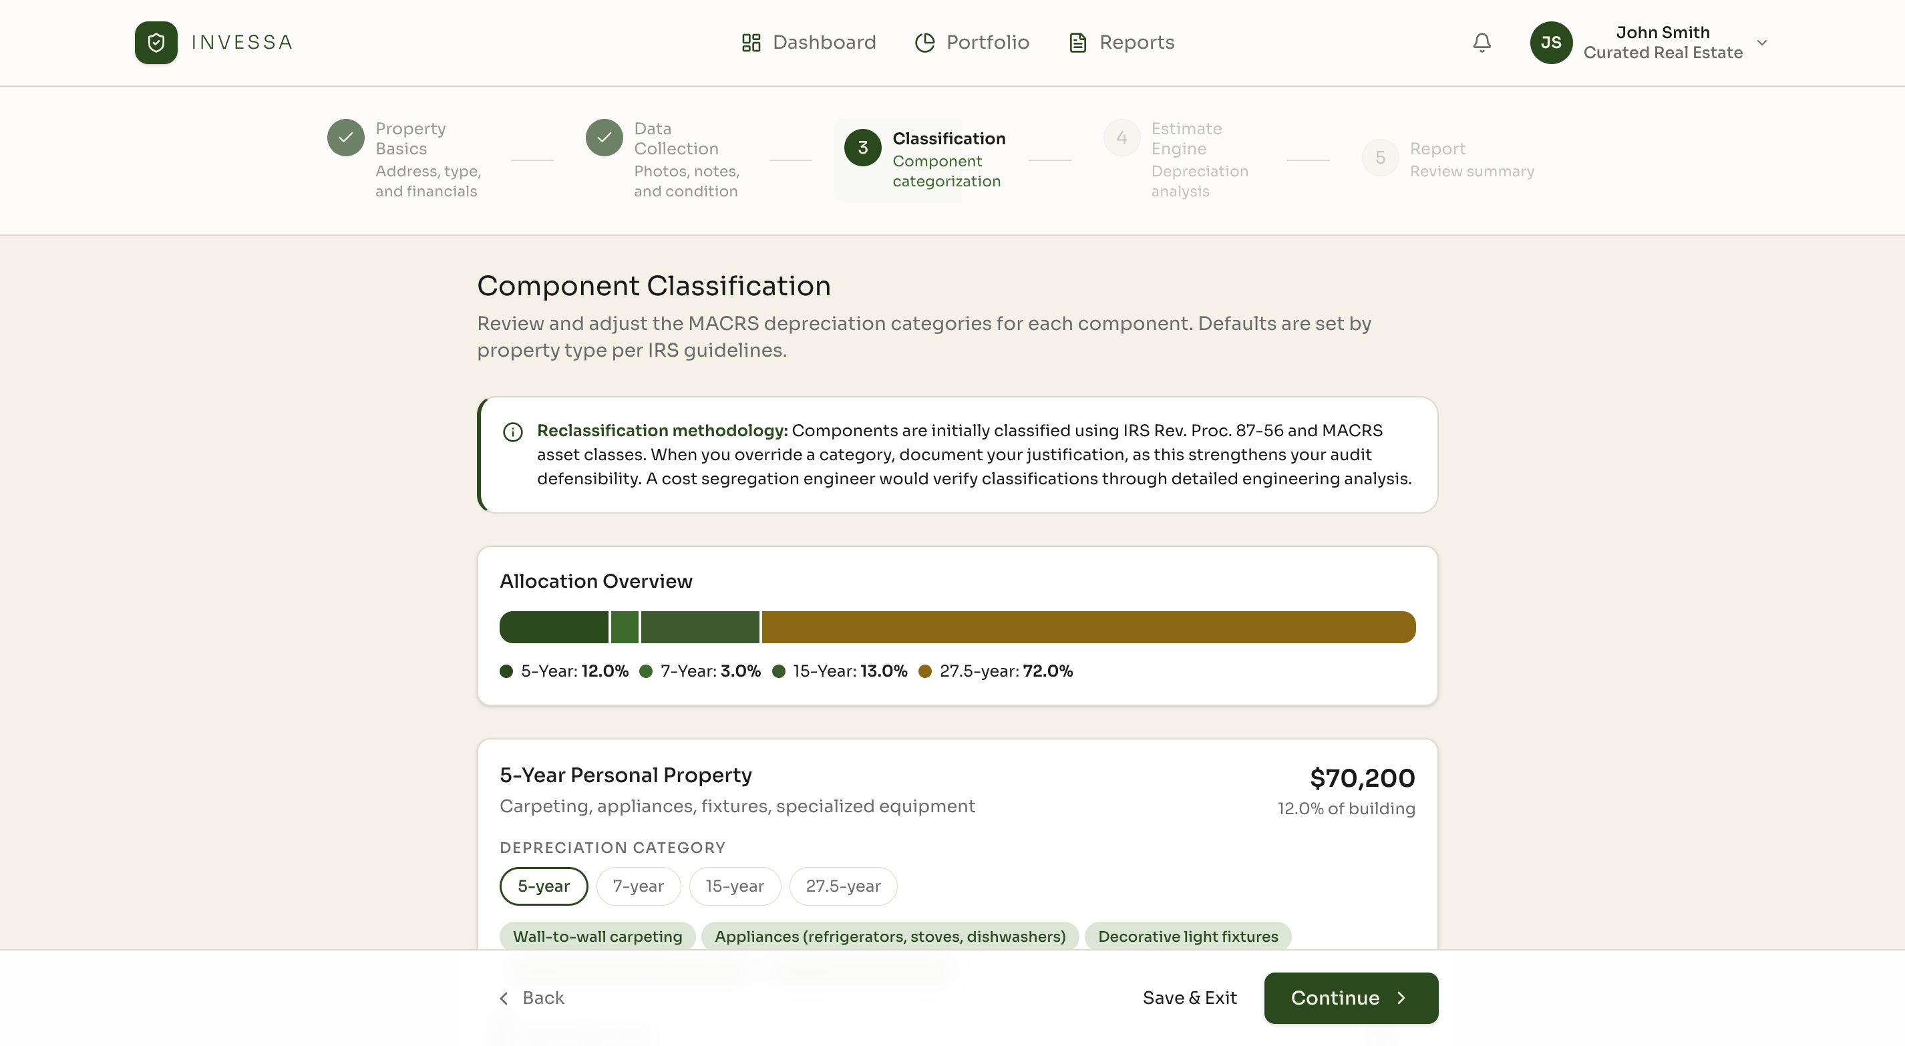Click the Reclassification methodology heading

pyautogui.click(x=662, y=431)
